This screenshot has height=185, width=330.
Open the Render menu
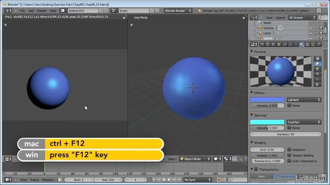pyautogui.click(x=42, y=11)
